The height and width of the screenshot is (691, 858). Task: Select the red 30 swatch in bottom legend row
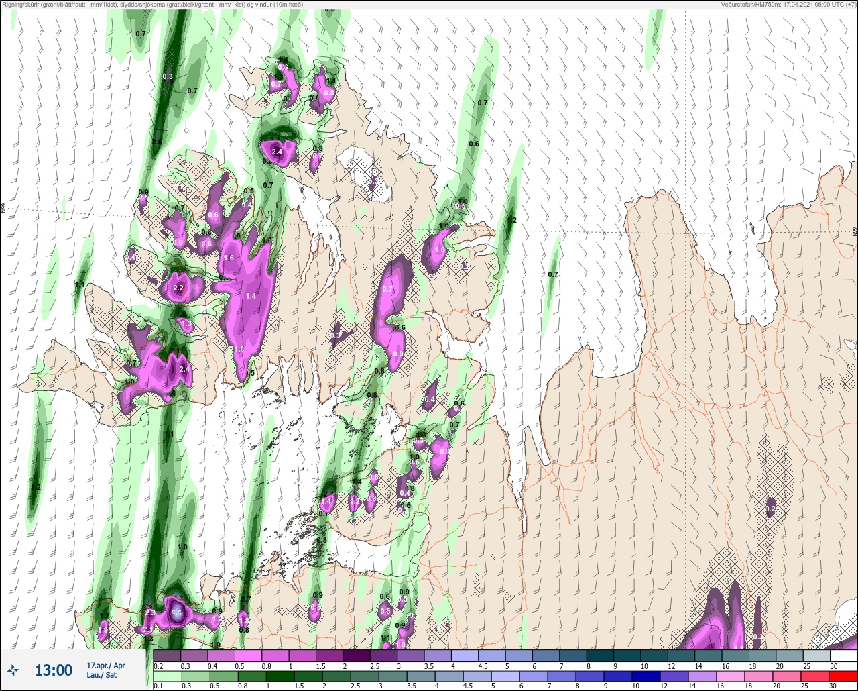843,676
